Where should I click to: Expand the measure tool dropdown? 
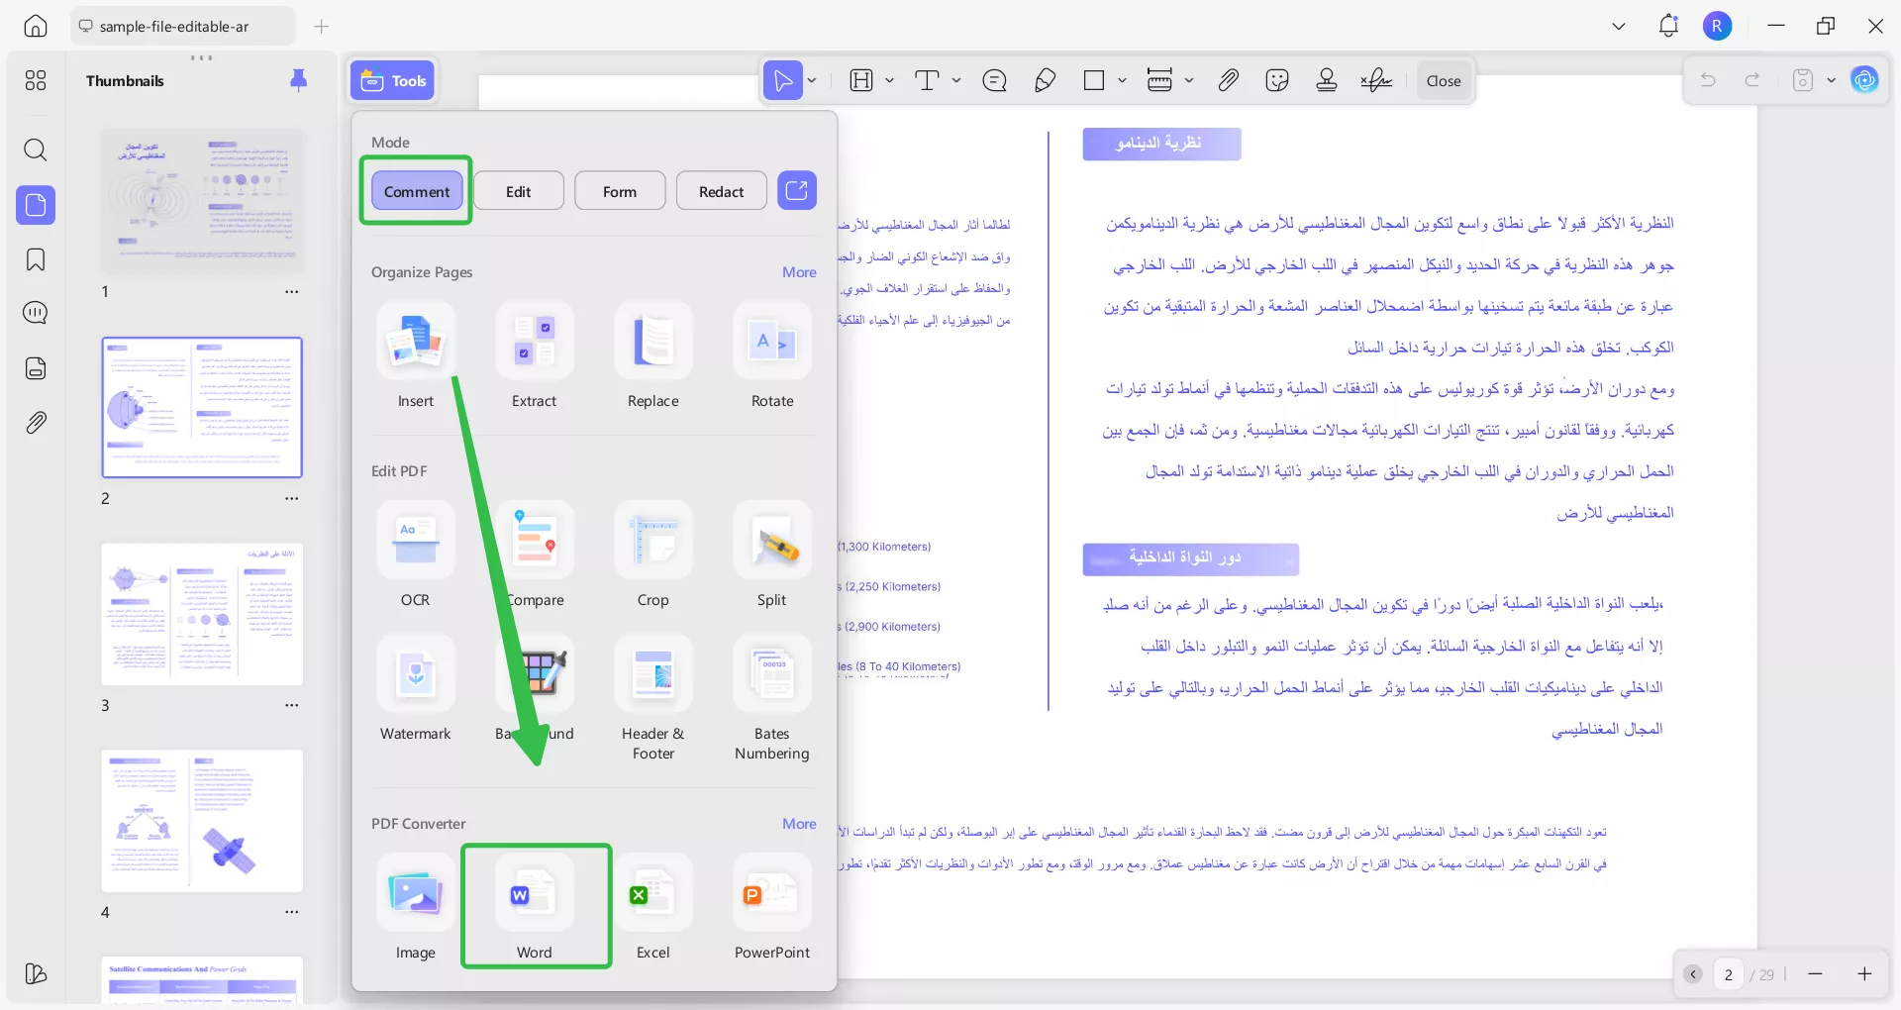[1189, 81]
